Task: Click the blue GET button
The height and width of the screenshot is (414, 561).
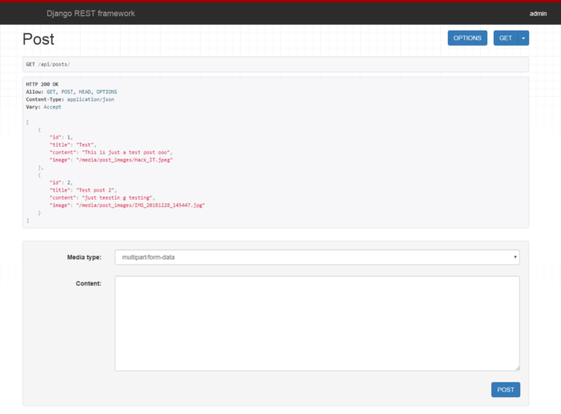Action: 506,38
